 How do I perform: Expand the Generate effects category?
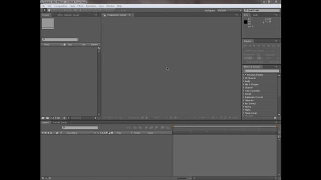(244, 100)
